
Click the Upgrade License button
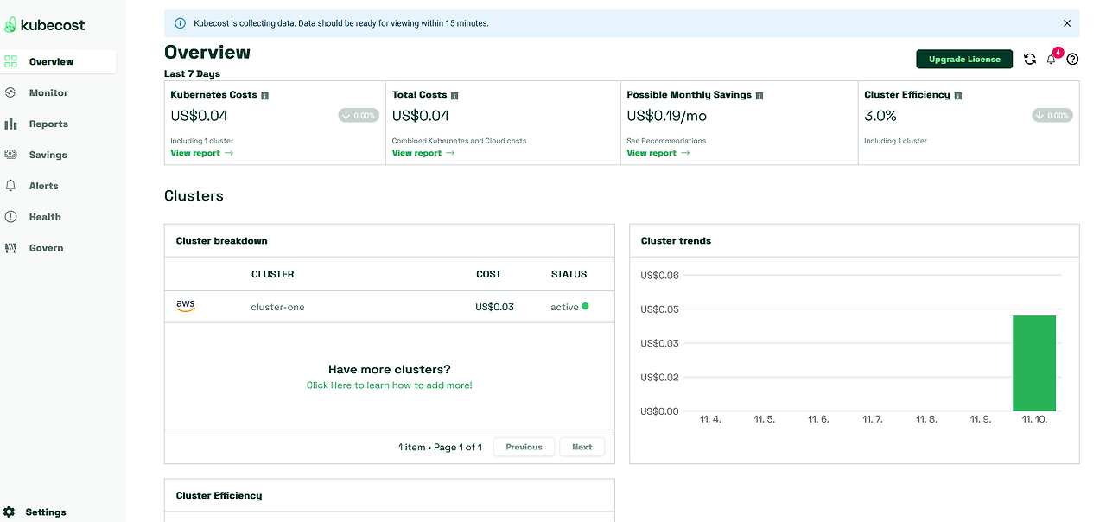964,59
